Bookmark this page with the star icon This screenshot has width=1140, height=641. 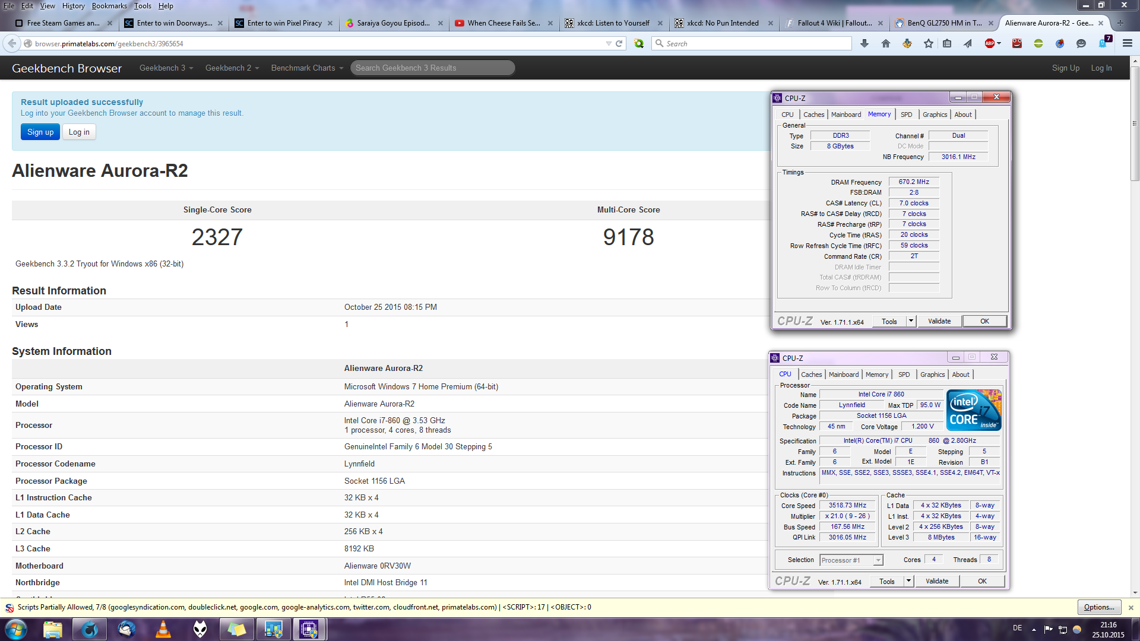pyautogui.click(x=929, y=43)
